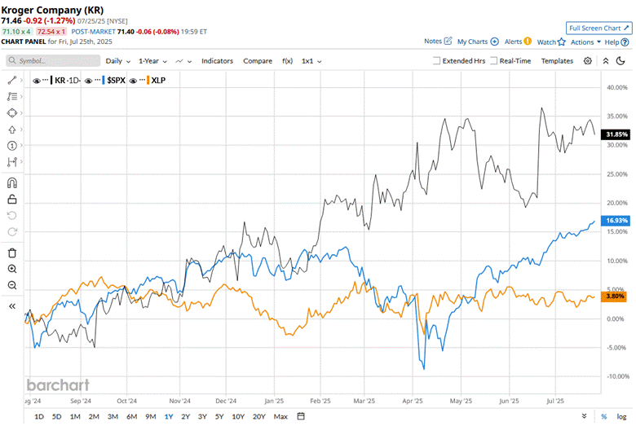Redo the last chart action
Image resolution: width=636 pixels, height=426 pixels.
pyautogui.click(x=11, y=232)
